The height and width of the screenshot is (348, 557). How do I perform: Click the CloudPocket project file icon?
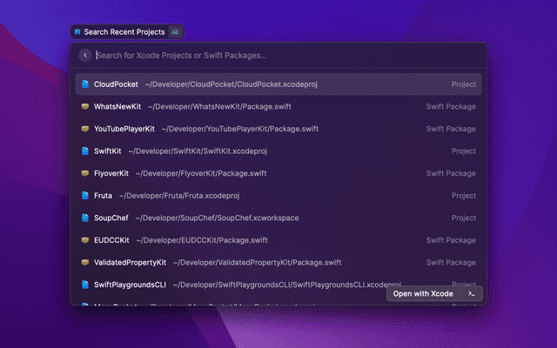(x=84, y=84)
